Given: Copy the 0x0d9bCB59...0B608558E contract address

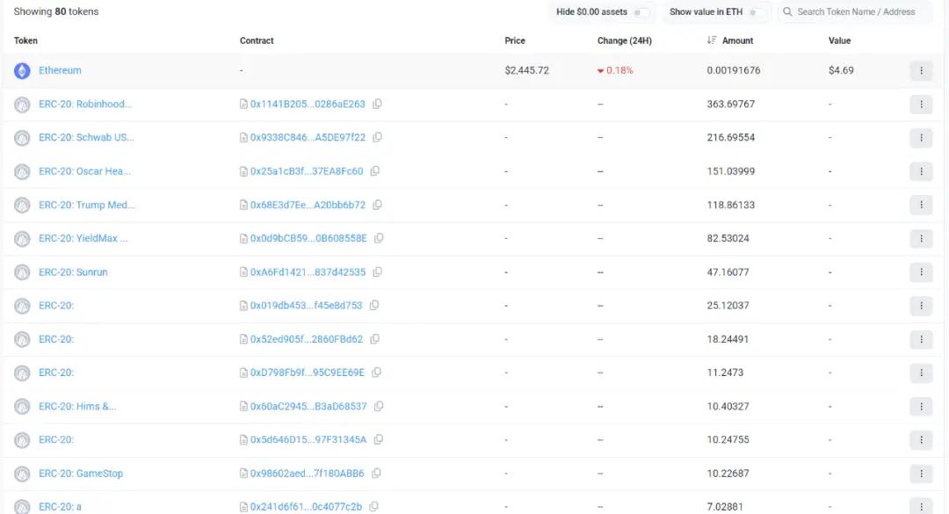Looking at the screenshot, I should click(378, 238).
